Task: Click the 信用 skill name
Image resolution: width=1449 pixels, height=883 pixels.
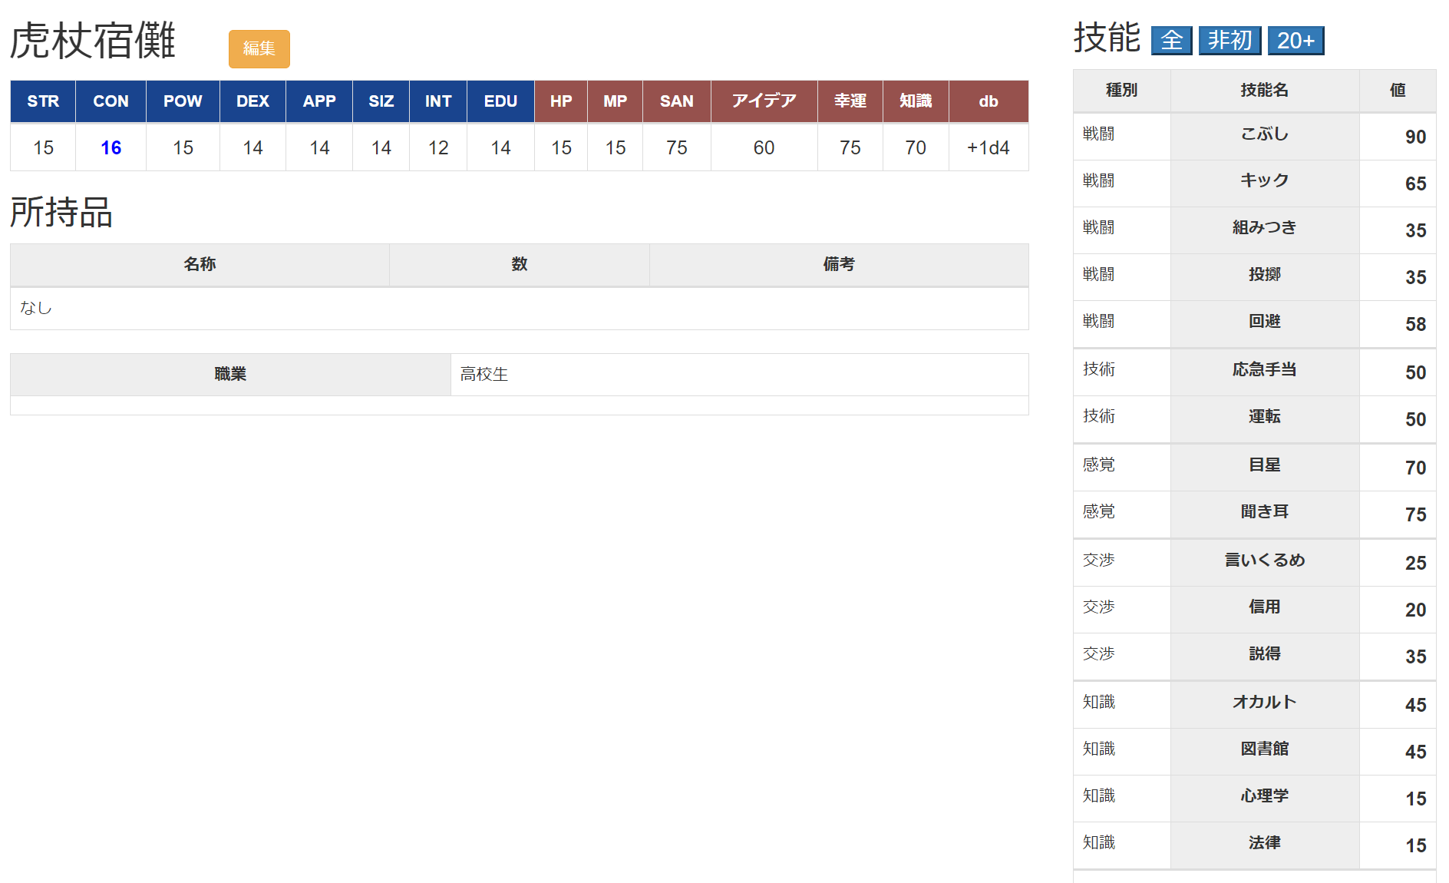Action: tap(1265, 607)
